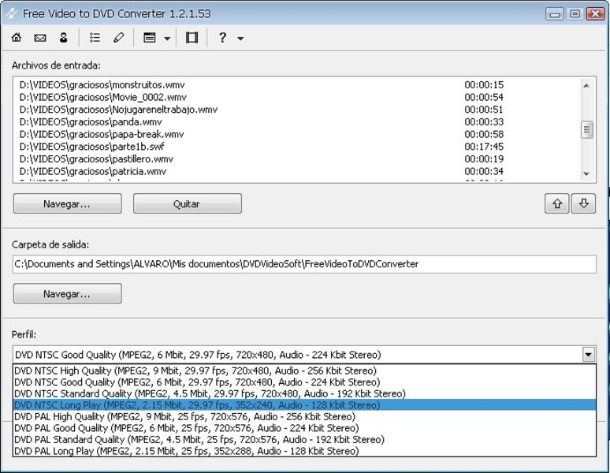Click duration 00:00:15 of monstruitos.wmv

click(x=484, y=85)
